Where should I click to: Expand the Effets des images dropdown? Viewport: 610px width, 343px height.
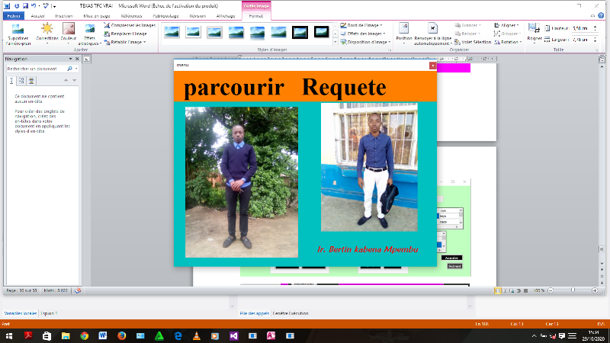click(363, 34)
